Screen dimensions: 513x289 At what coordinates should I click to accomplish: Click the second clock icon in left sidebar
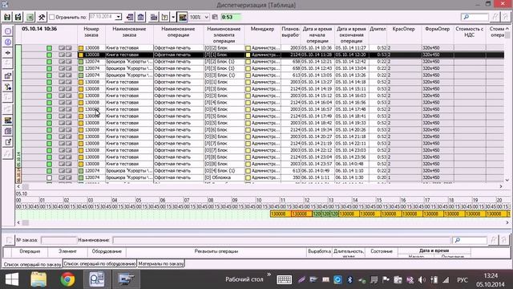coord(8,42)
